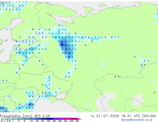Pick the legend swatch between 10 and 15
The image size is (158, 122).
pos(33,119)
